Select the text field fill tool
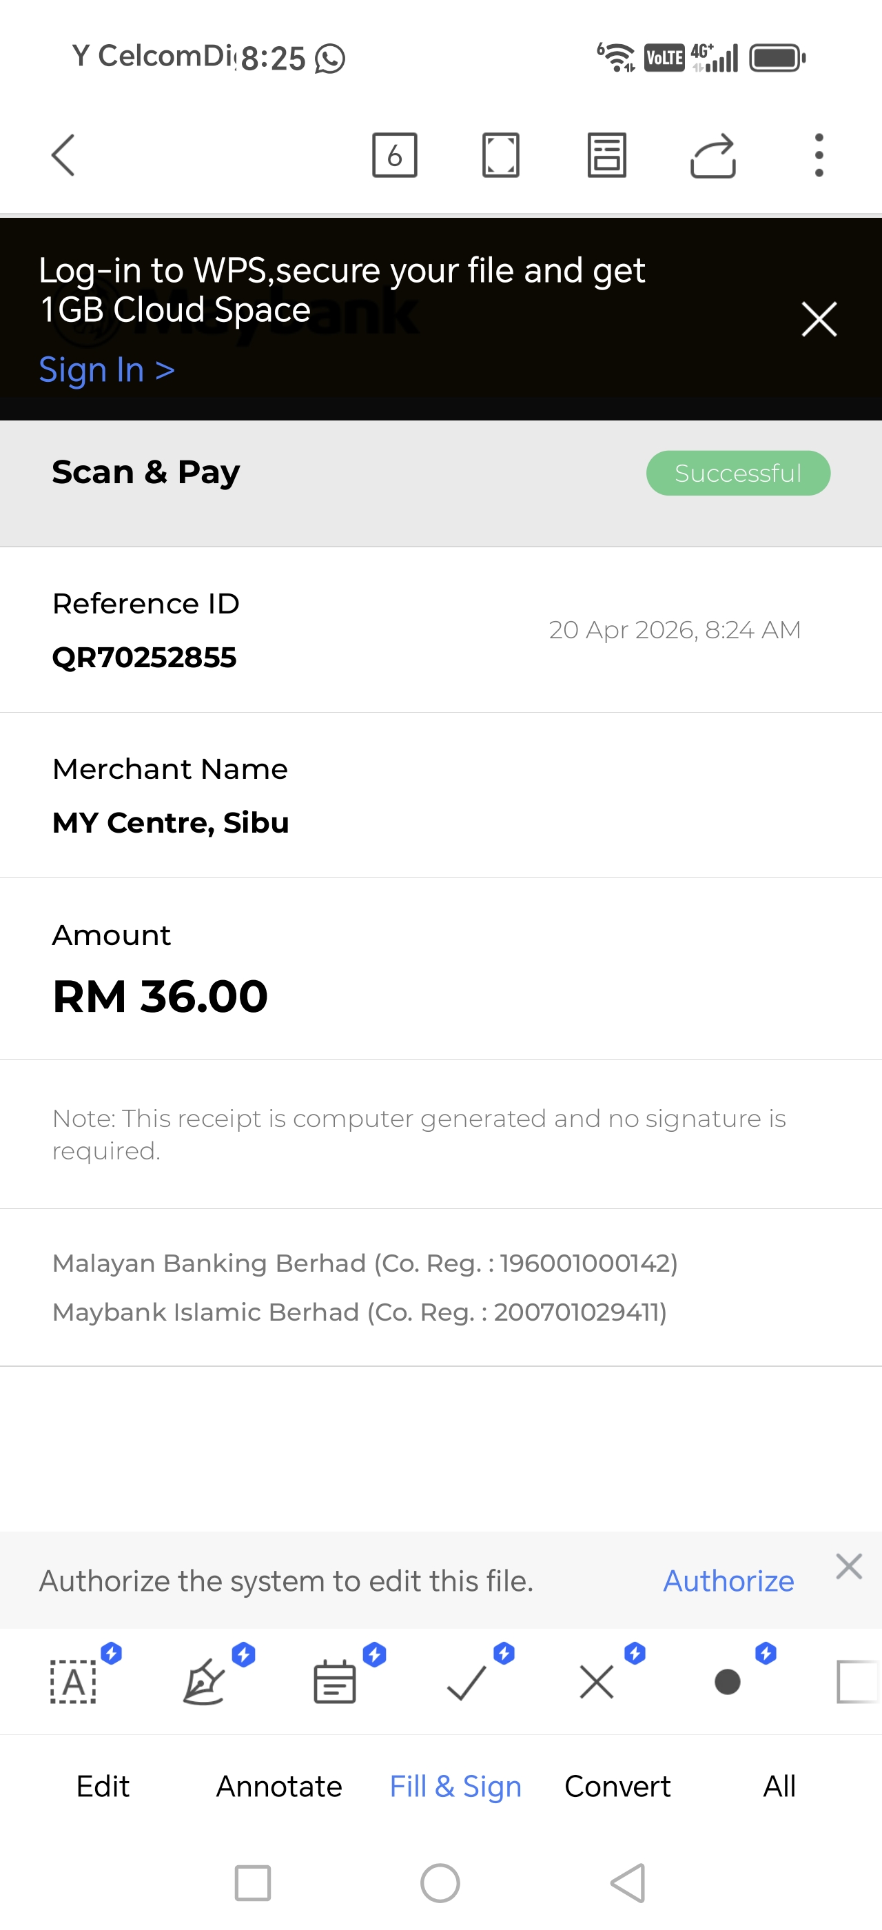This screenshot has width=882, height=1930. tap(73, 1681)
